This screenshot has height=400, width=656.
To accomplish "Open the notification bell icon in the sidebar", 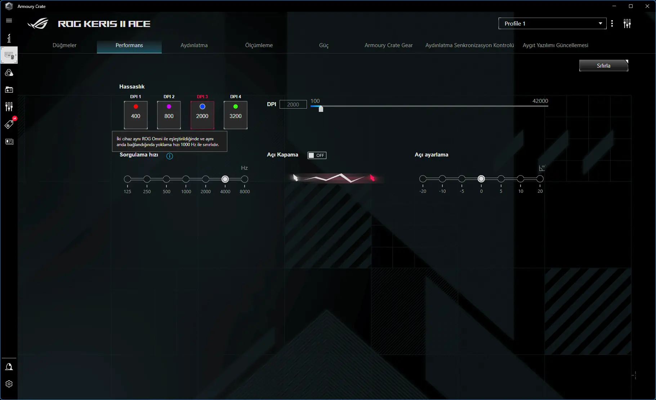I will (x=9, y=367).
